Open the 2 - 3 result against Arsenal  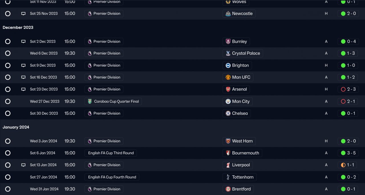348,89
